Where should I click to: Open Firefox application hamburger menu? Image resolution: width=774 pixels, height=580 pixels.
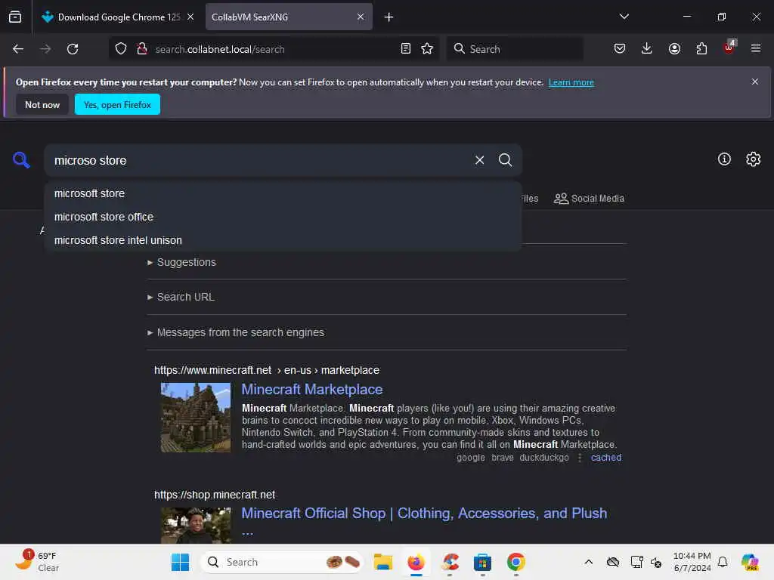[x=756, y=48]
